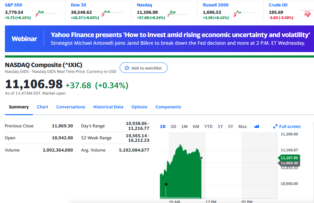Open the Nasdaq sparkline chart
Screen dimensions: 314x203
(178, 13)
